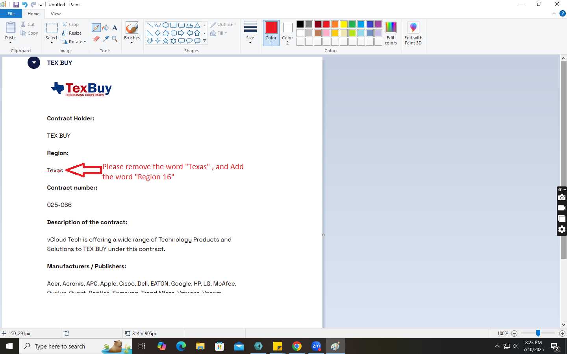
Task: Choose the Diamond shape
Action: click(x=157, y=33)
